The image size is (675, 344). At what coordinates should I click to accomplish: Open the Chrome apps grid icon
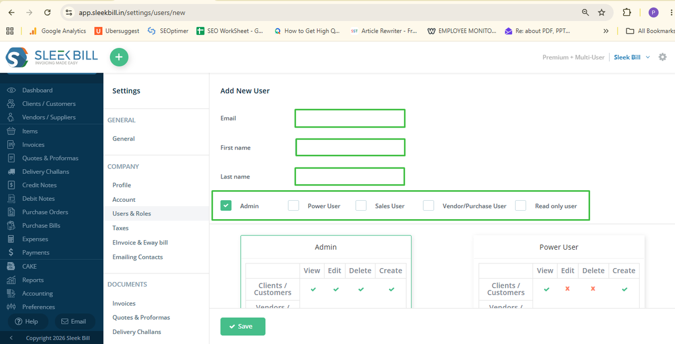point(9,31)
